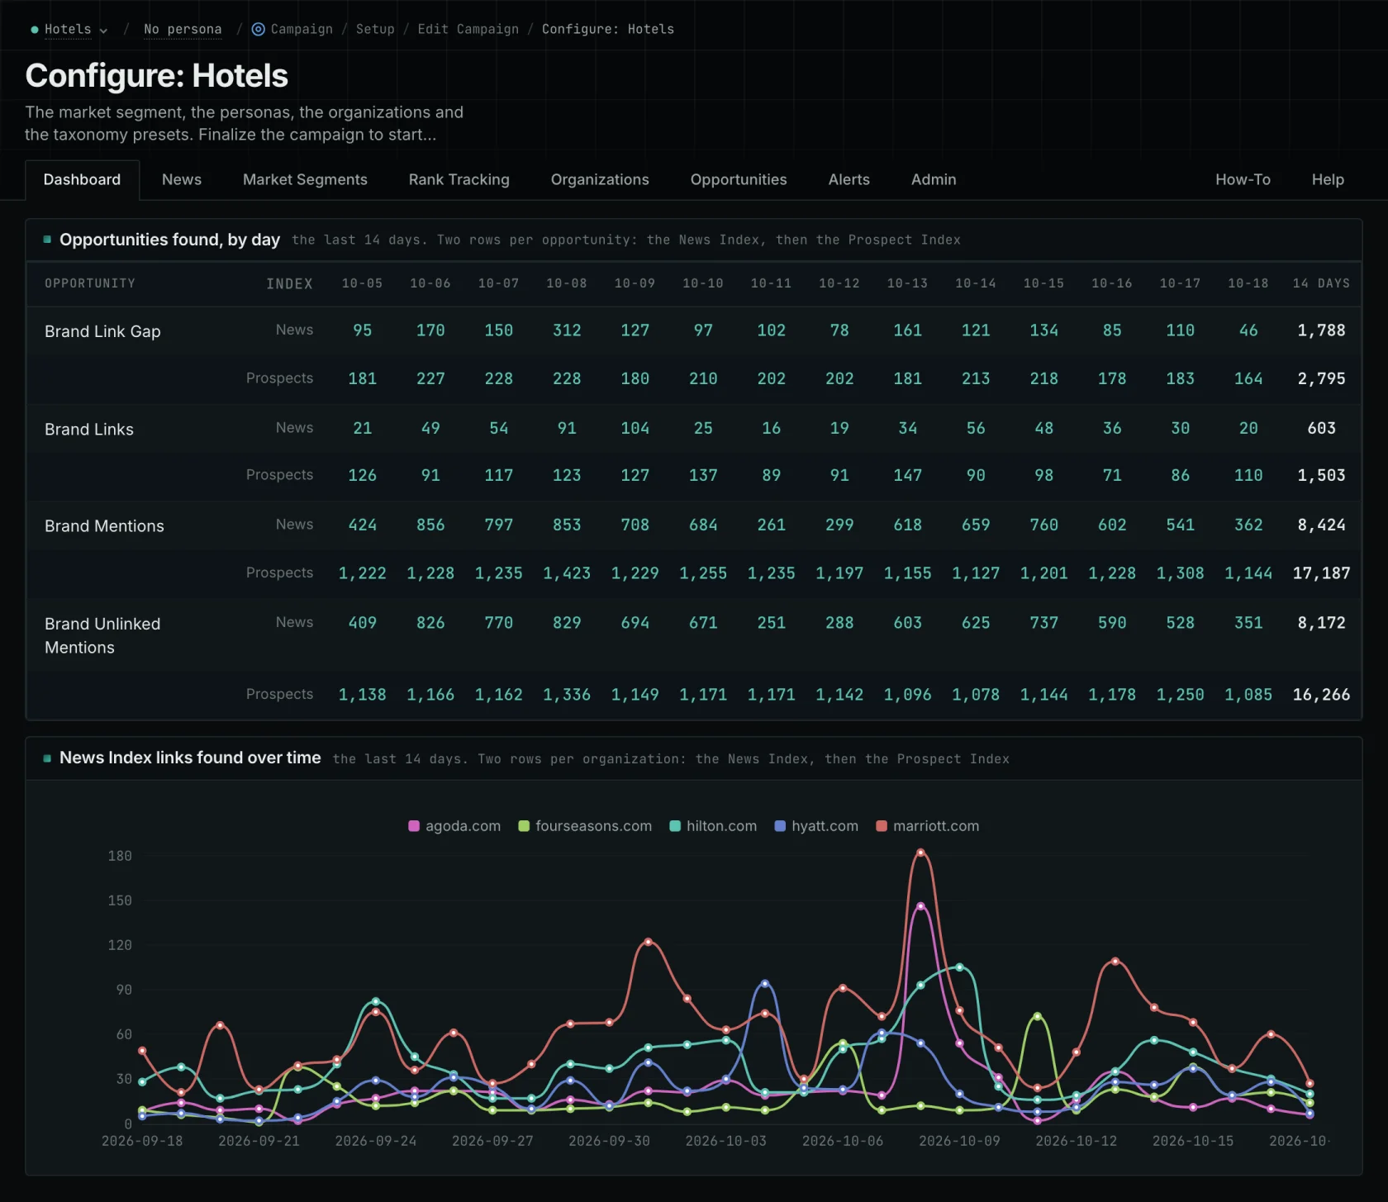Viewport: 1388px width, 1202px height.
Task: Click the INDEX column header
Action: point(289,283)
